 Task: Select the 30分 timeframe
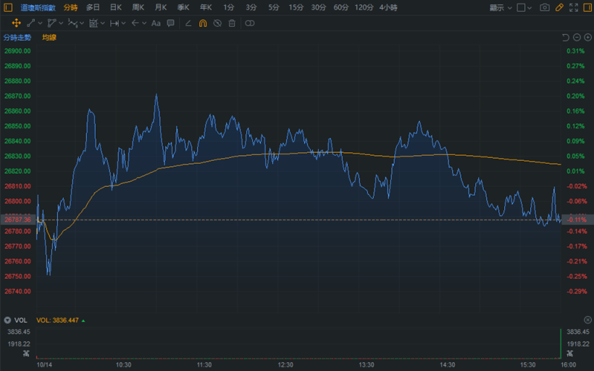click(x=318, y=7)
